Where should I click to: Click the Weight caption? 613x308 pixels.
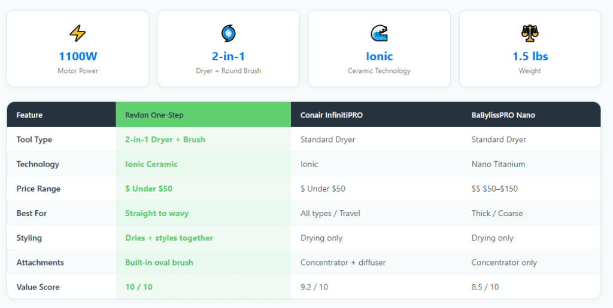click(530, 71)
